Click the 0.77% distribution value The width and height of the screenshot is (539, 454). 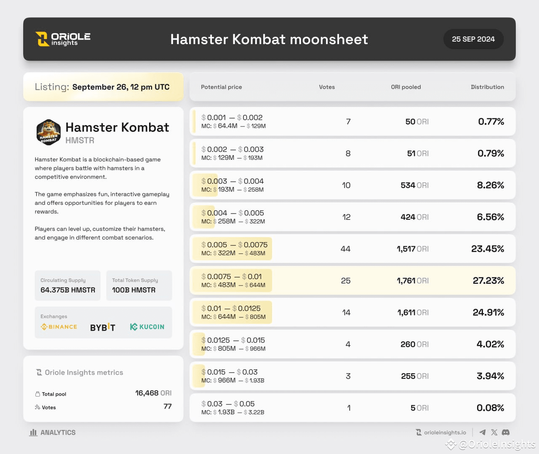click(491, 121)
